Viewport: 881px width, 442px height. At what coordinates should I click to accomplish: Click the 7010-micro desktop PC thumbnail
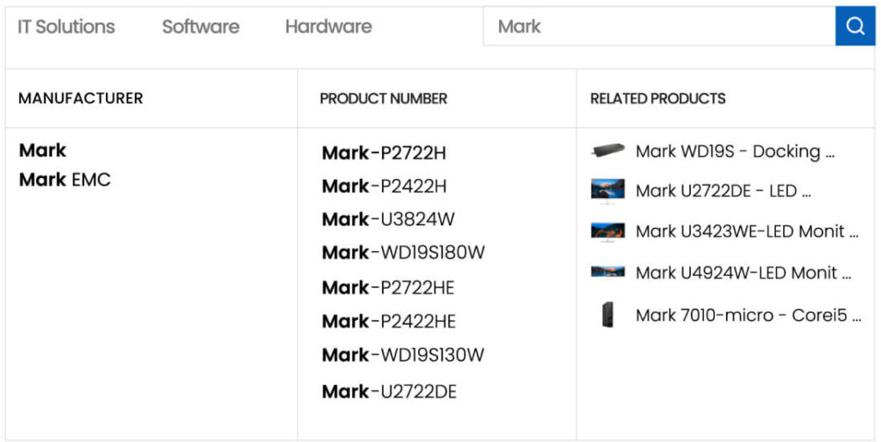[607, 315]
